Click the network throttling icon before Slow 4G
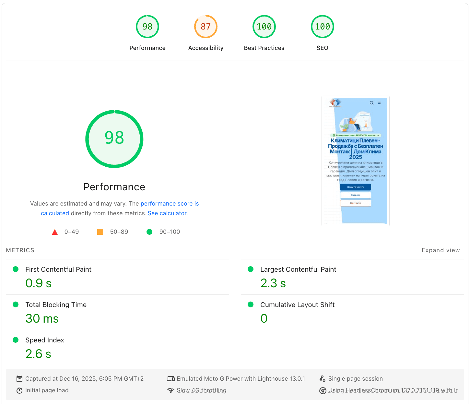The image size is (470, 404). [x=171, y=390]
